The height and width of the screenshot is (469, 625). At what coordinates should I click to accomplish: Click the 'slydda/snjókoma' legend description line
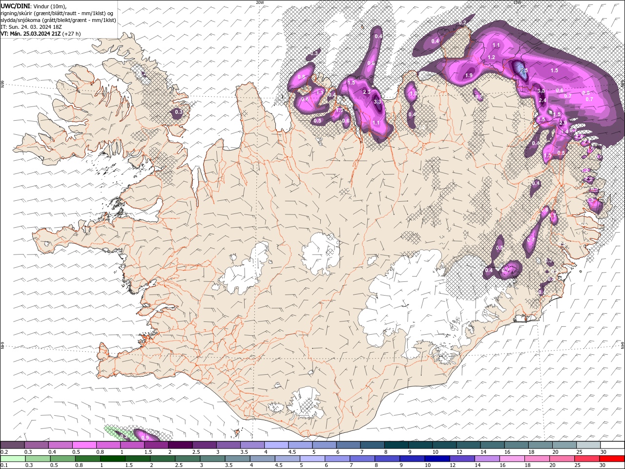tap(58, 20)
